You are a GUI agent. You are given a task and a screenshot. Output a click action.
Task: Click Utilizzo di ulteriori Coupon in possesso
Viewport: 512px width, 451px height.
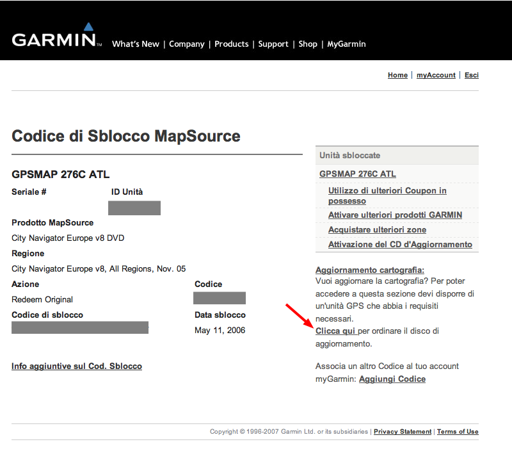[x=387, y=196]
